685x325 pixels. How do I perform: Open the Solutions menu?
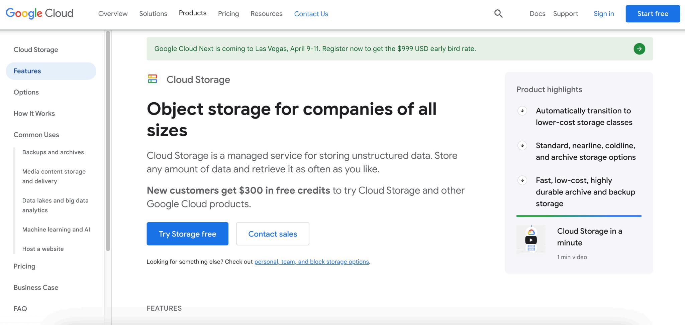click(153, 14)
